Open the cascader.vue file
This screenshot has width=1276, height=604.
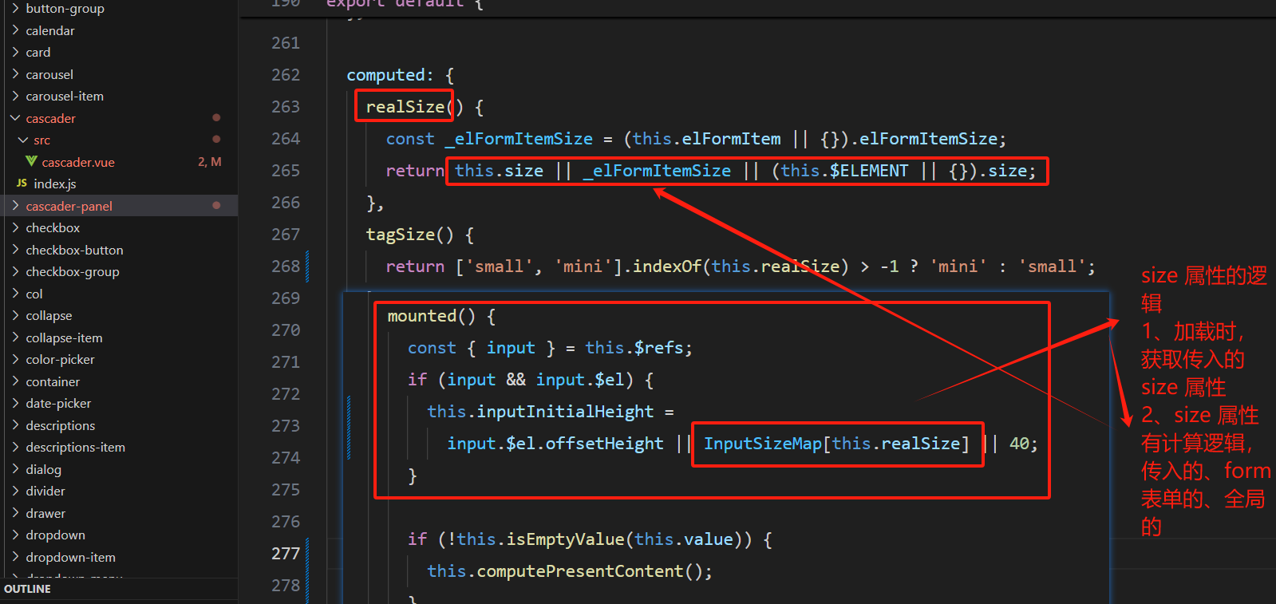(x=78, y=162)
